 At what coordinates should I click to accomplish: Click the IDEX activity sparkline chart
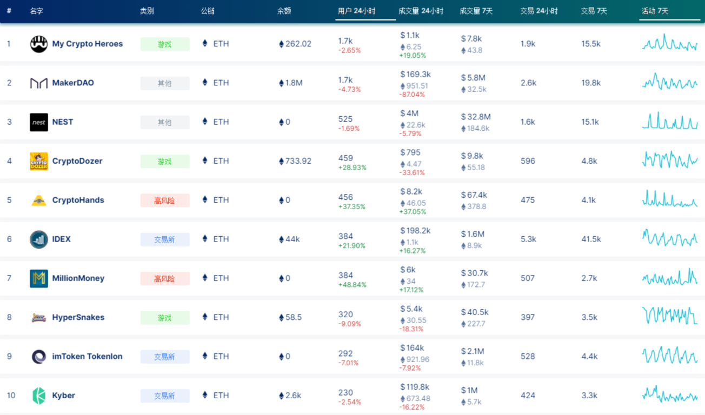pos(670,237)
